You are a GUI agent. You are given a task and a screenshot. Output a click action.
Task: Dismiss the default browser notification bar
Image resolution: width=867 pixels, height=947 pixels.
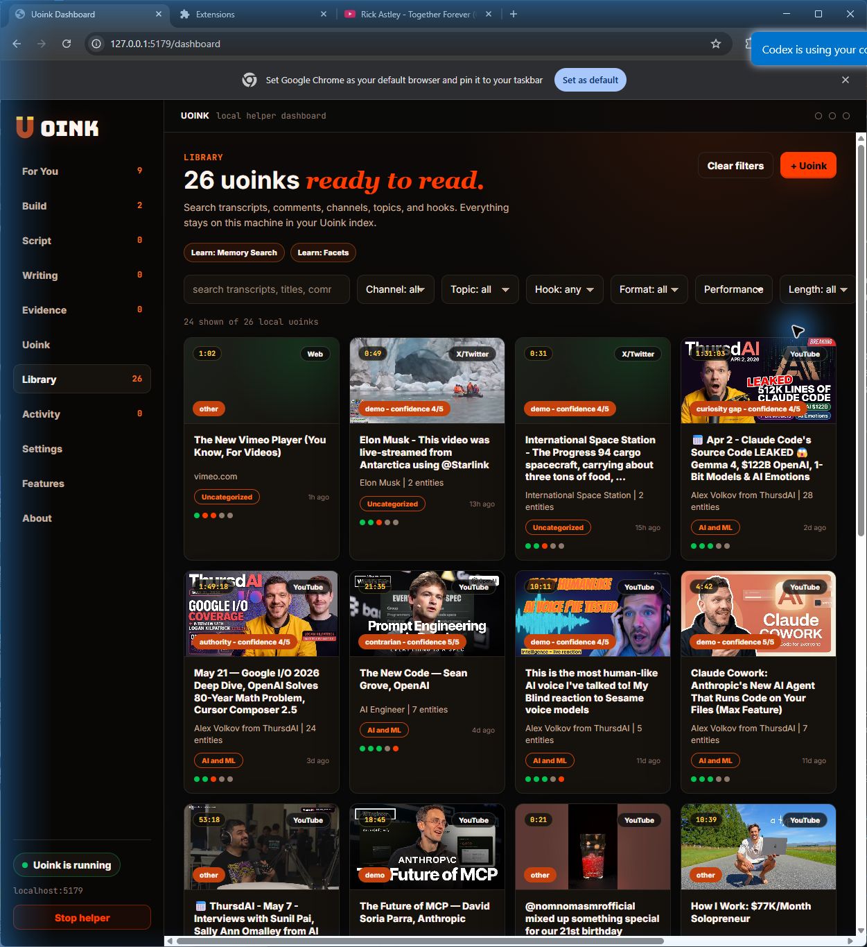pos(846,80)
